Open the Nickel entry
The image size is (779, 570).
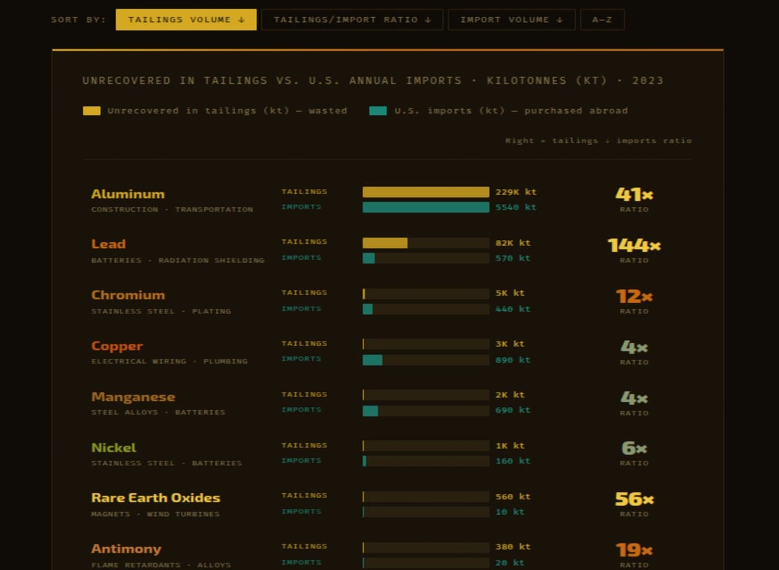click(114, 447)
